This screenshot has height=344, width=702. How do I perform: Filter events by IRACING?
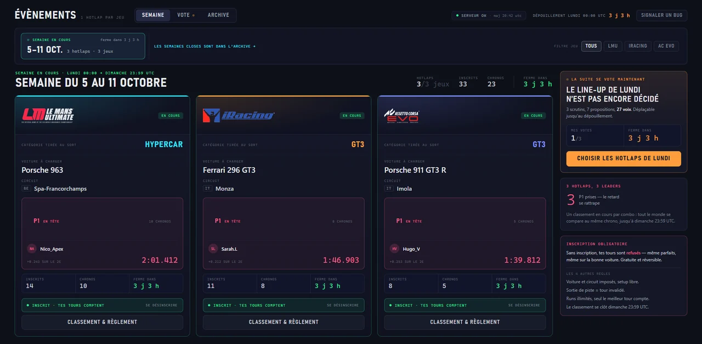pos(638,46)
